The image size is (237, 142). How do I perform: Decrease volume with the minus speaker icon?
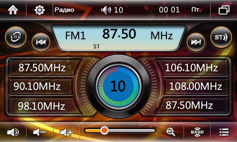tap(39, 132)
